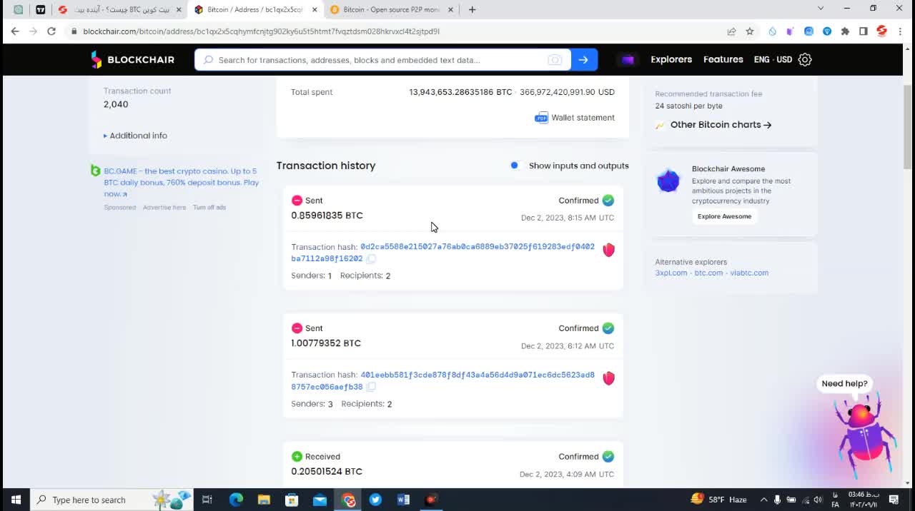Image resolution: width=915 pixels, height=511 pixels.
Task: Open Other Bitcoin charts link
Action: (720, 125)
